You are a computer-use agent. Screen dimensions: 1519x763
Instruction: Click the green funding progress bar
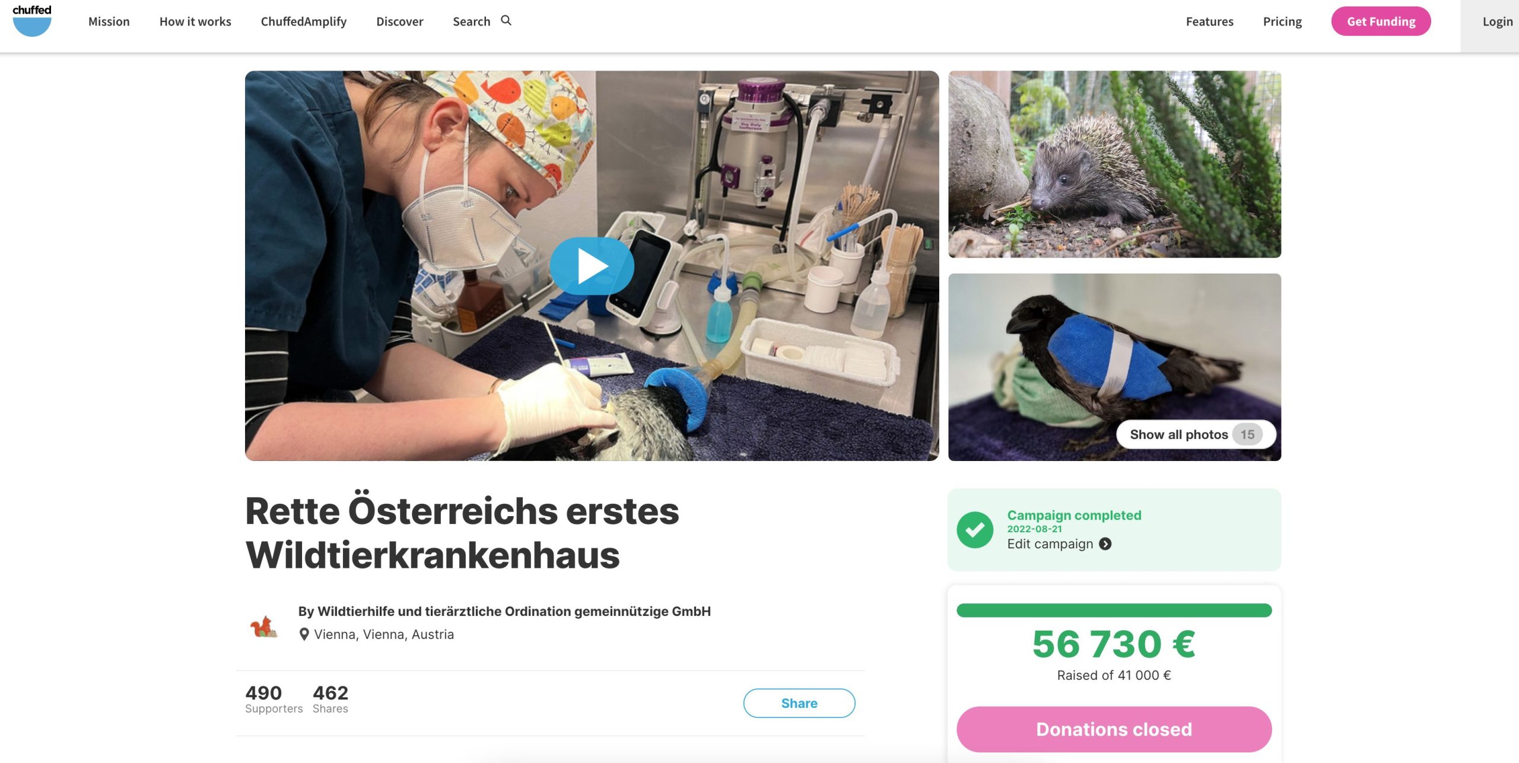1114,610
